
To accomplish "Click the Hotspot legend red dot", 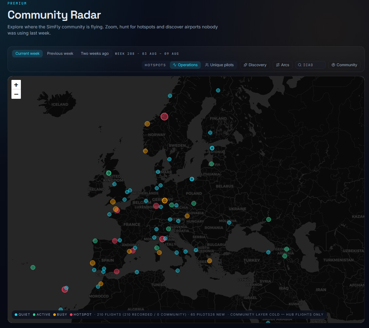I will pyautogui.click(x=71, y=315).
